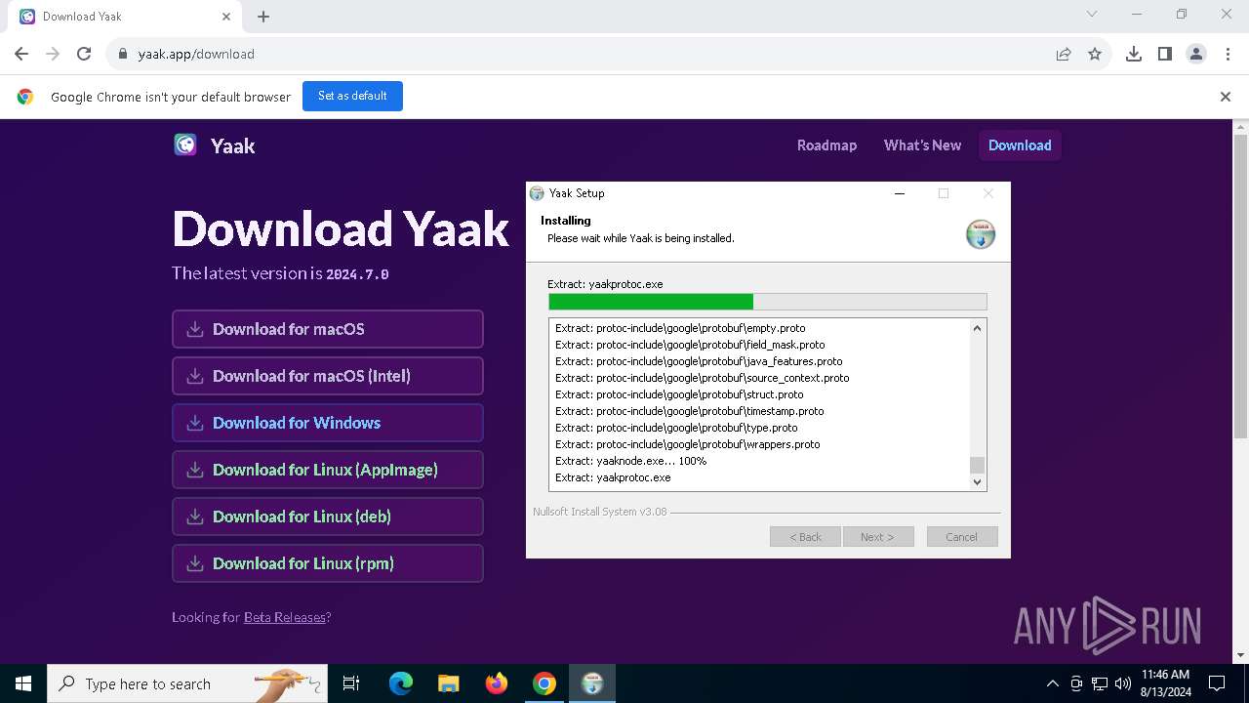Switch to Chrome in taskbar
Viewport: 1249px width, 703px height.
(x=544, y=683)
